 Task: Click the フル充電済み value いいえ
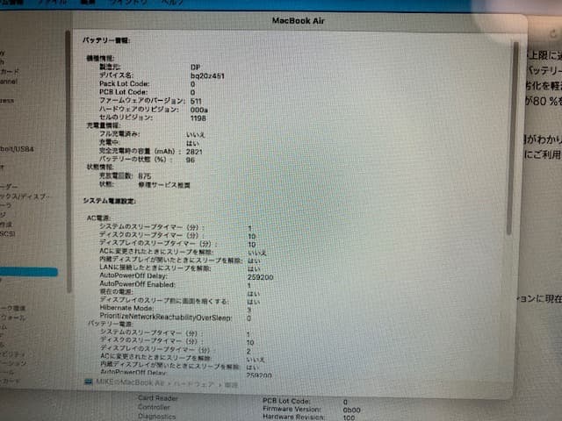click(x=195, y=135)
